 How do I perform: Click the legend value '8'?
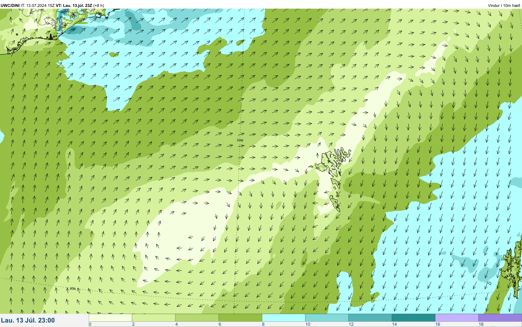pyautogui.click(x=263, y=325)
